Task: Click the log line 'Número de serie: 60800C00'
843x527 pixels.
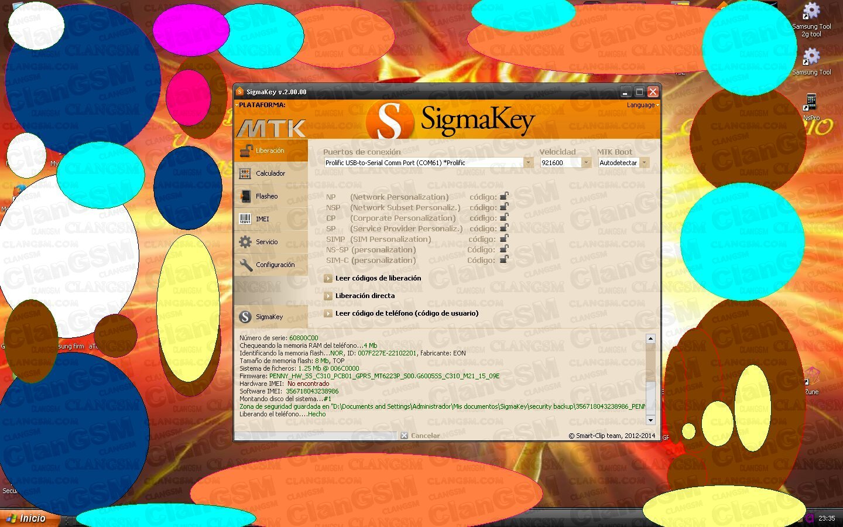Action: point(279,338)
